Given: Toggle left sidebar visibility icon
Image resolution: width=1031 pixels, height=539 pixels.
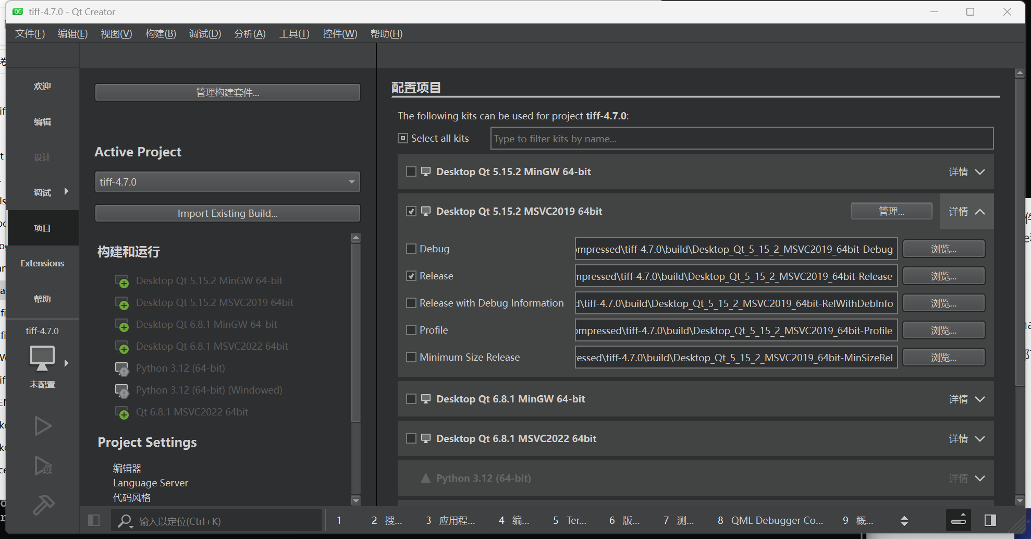Looking at the screenshot, I should click(x=94, y=520).
